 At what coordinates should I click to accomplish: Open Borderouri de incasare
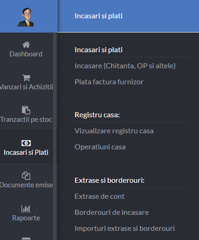[112, 213]
